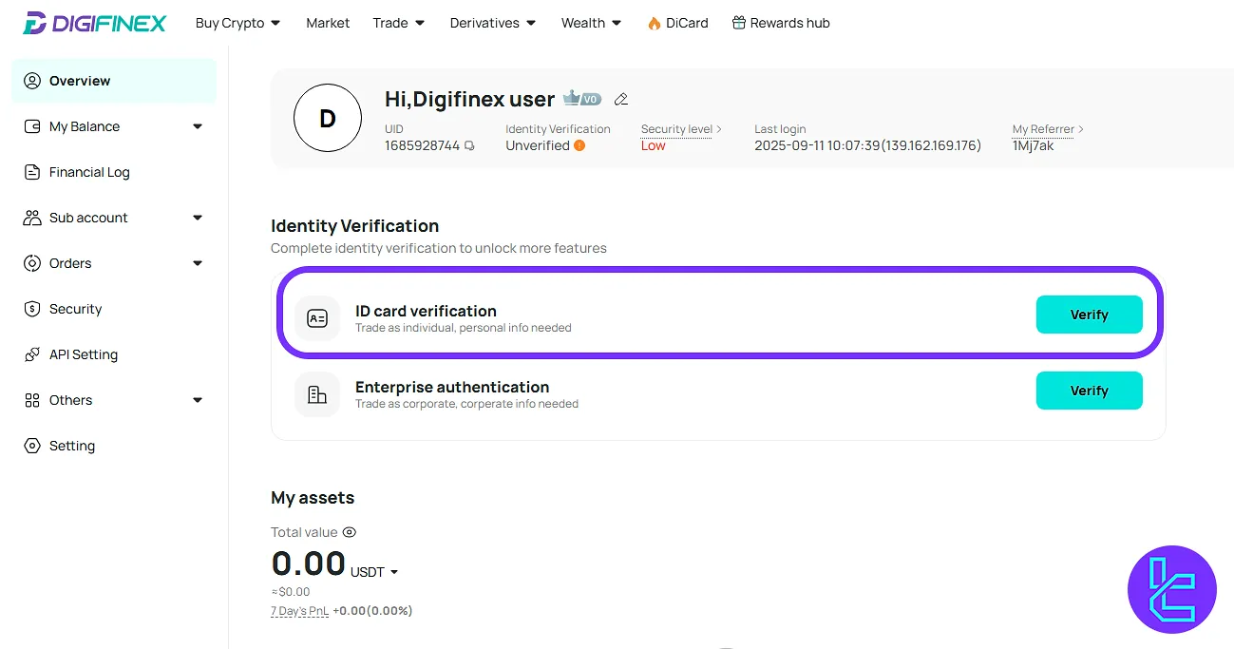Select Market from the top navigation
1234x649 pixels.
tap(328, 22)
